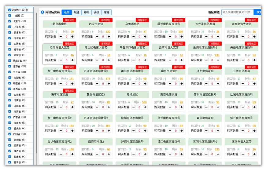Toggle the 北京市 region checkbox

(x=9, y=21)
